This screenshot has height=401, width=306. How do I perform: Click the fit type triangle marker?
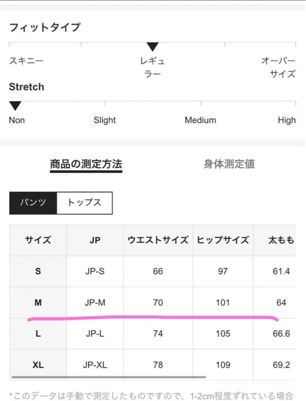click(x=152, y=47)
